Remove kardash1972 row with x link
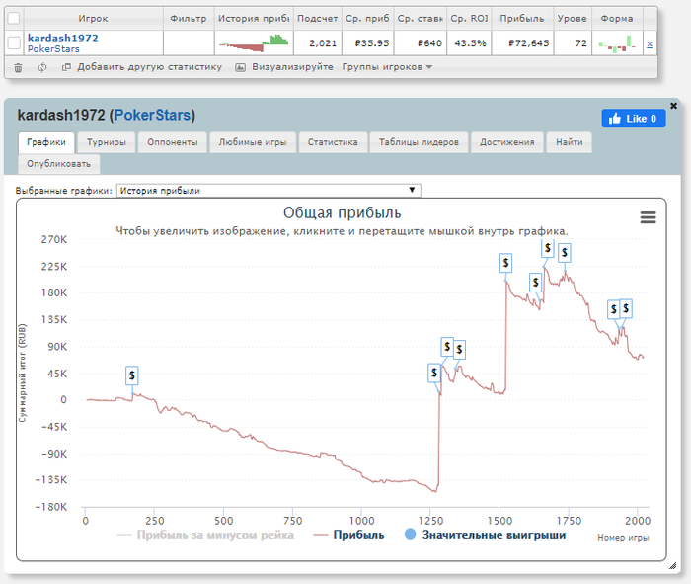This screenshot has height=584, width=691. (650, 43)
